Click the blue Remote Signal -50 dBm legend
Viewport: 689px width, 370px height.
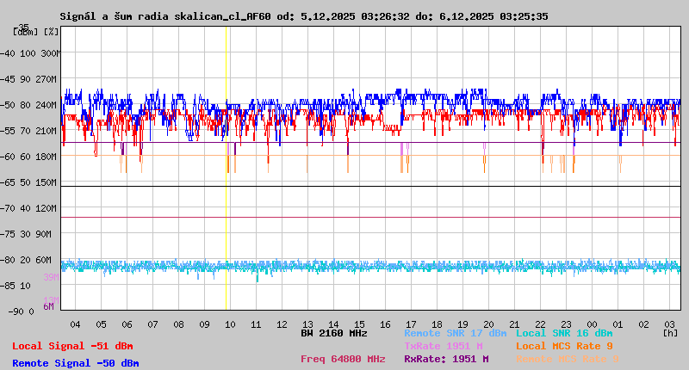75,363
